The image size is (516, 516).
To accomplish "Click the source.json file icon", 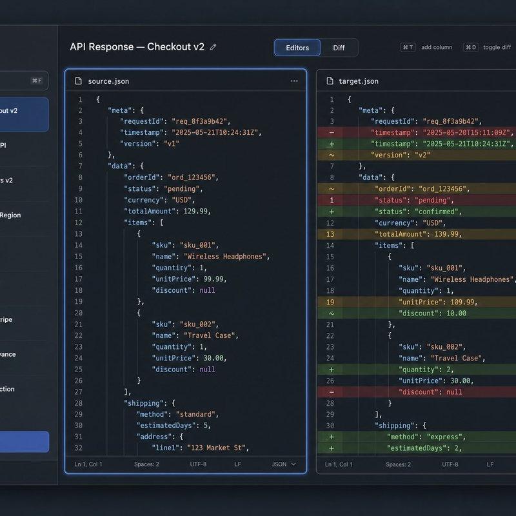I will [78, 81].
